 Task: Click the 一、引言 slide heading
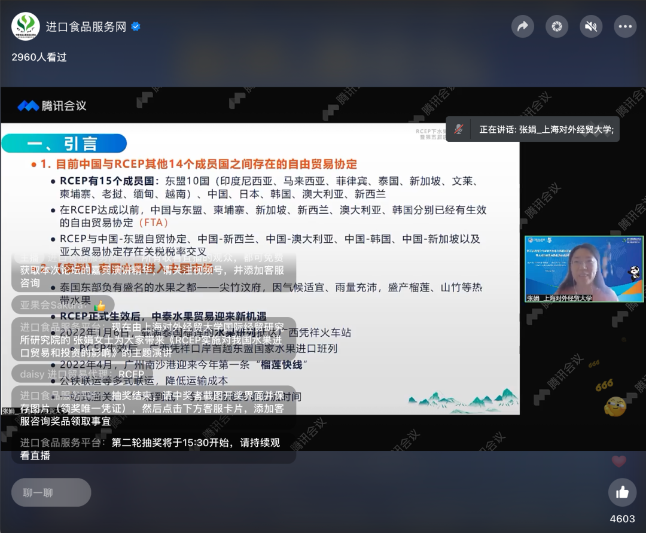pyautogui.click(x=64, y=144)
